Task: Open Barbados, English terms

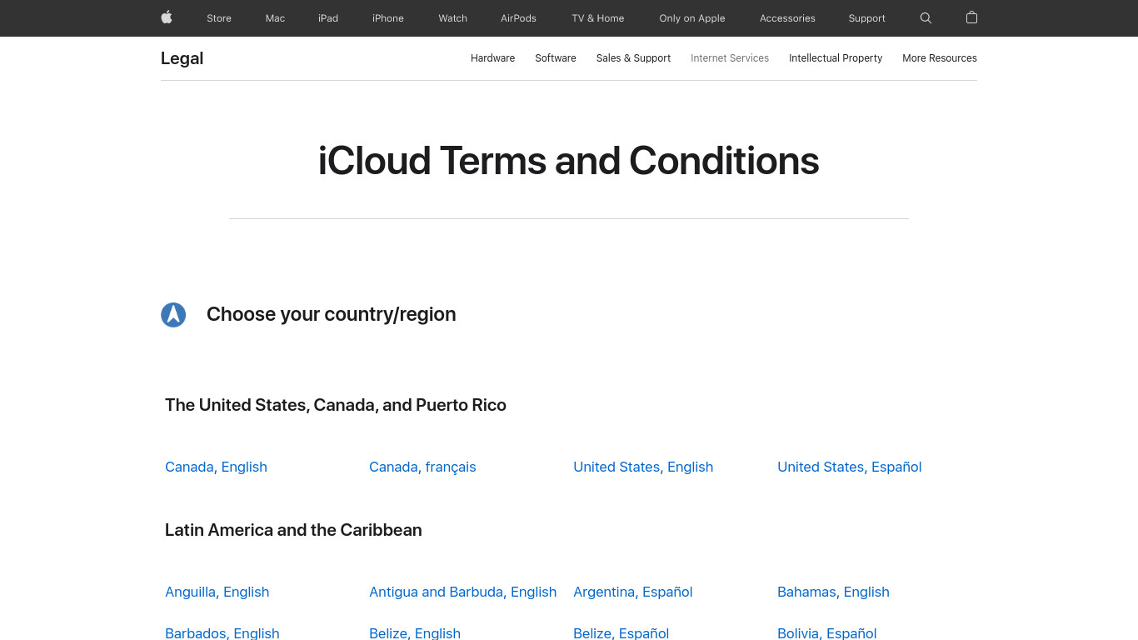Action: [222, 633]
